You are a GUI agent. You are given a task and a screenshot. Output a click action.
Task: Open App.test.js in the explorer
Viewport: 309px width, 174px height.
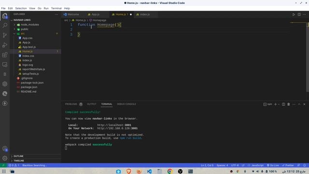point(29,47)
